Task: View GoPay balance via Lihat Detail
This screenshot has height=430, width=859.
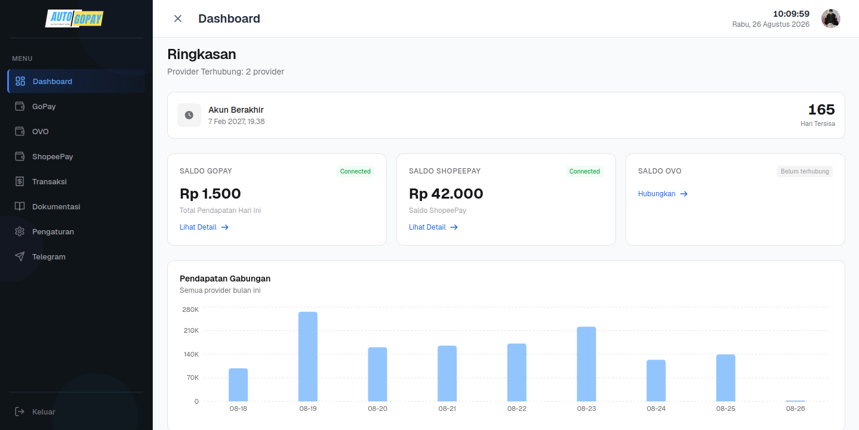Action: (204, 227)
